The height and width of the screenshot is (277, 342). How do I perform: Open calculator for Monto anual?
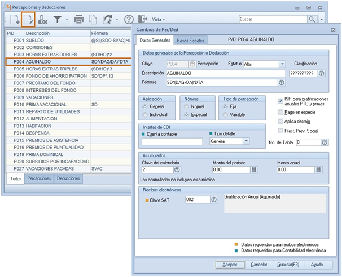(x=318, y=169)
